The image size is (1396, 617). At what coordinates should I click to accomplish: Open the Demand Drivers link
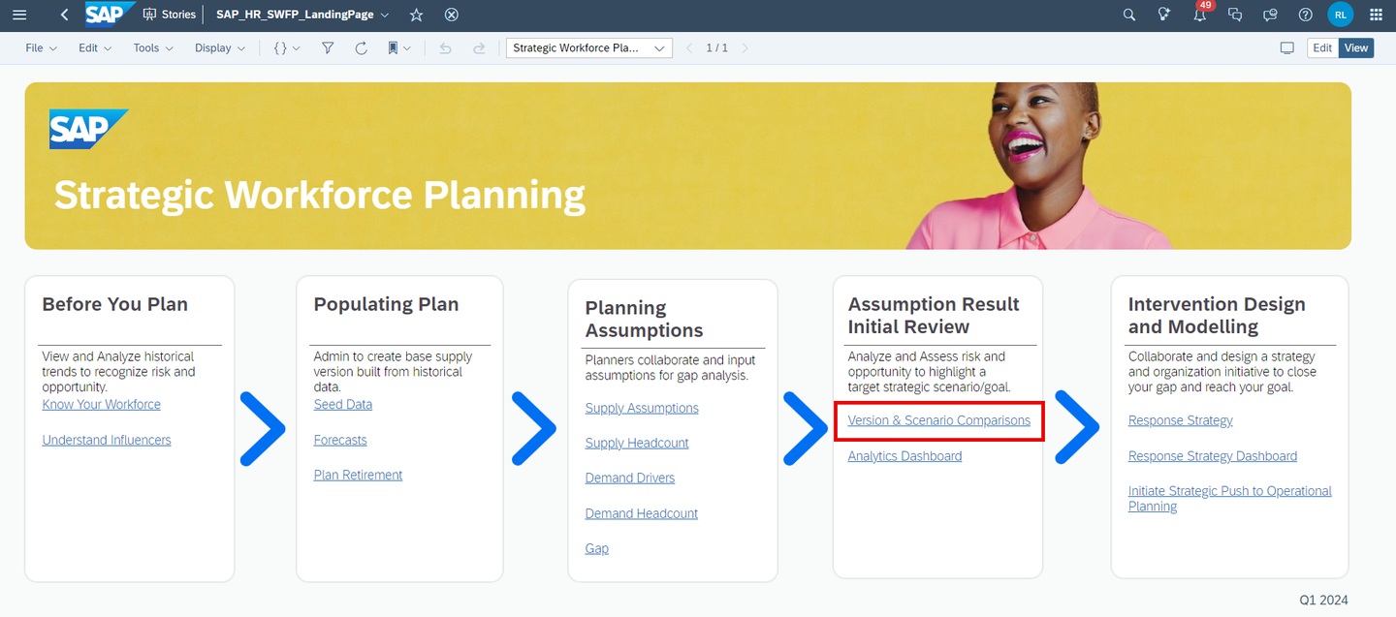[x=630, y=478]
